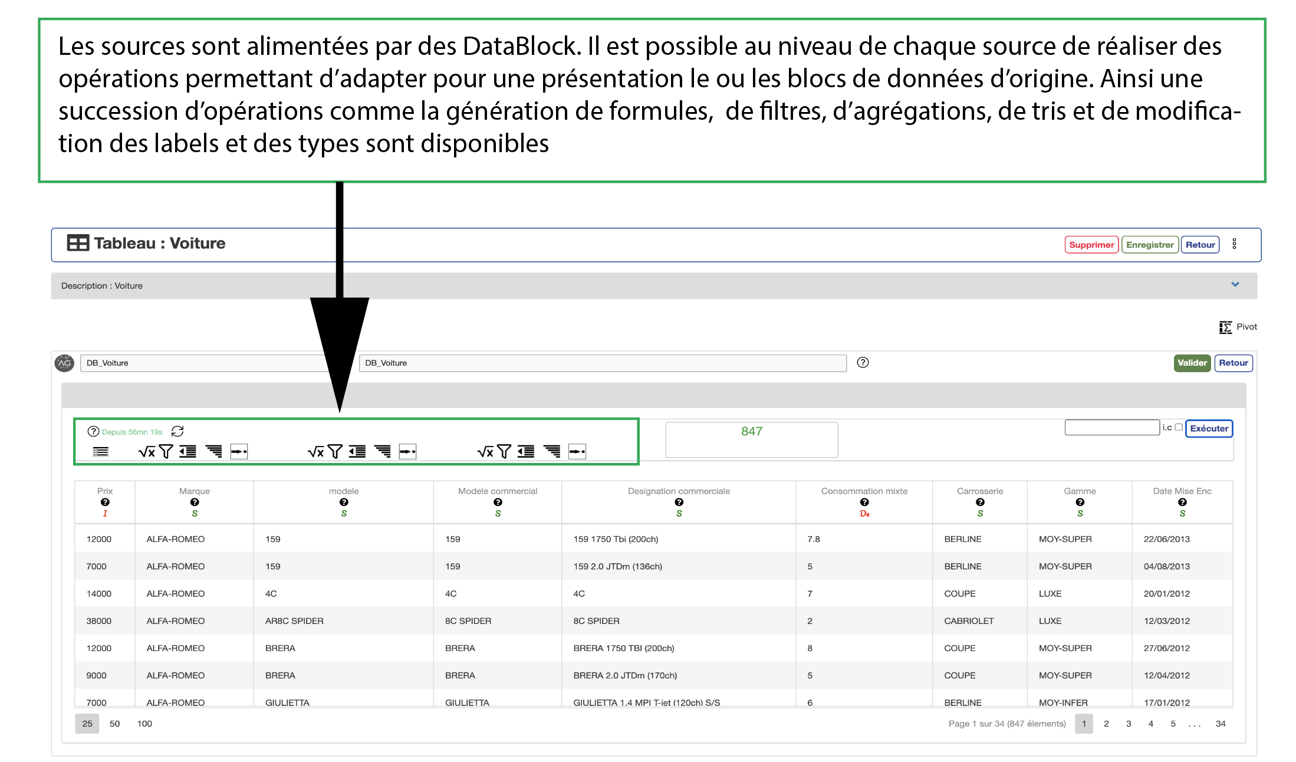1296x762 pixels.
Task: Click the Valider button
Action: click(x=1192, y=363)
